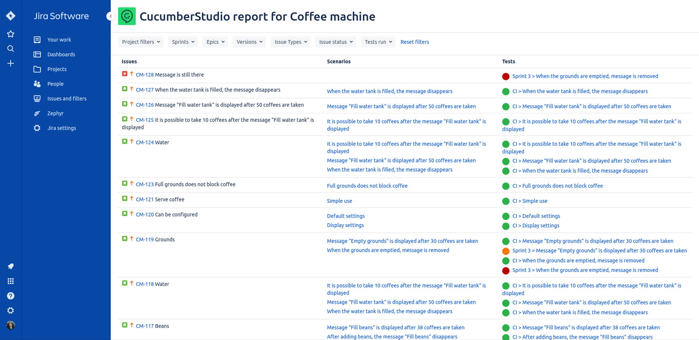The width and height of the screenshot is (699, 340).
Task: Open the Jira home diamond logo
Action: point(11,16)
